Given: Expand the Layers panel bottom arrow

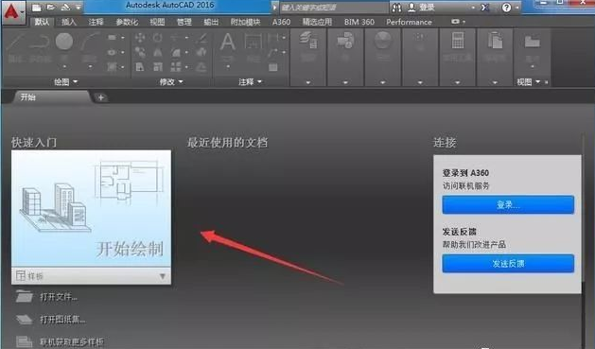Looking at the screenshot, I should (x=308, y=82).
